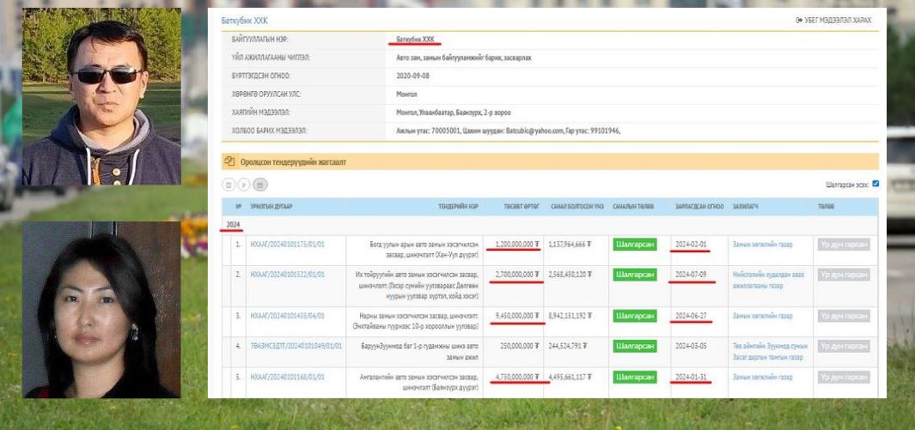Toggle the 'Шалгарсан эсэх' checkbox
The image size is (915, 430).
[875, 184]
